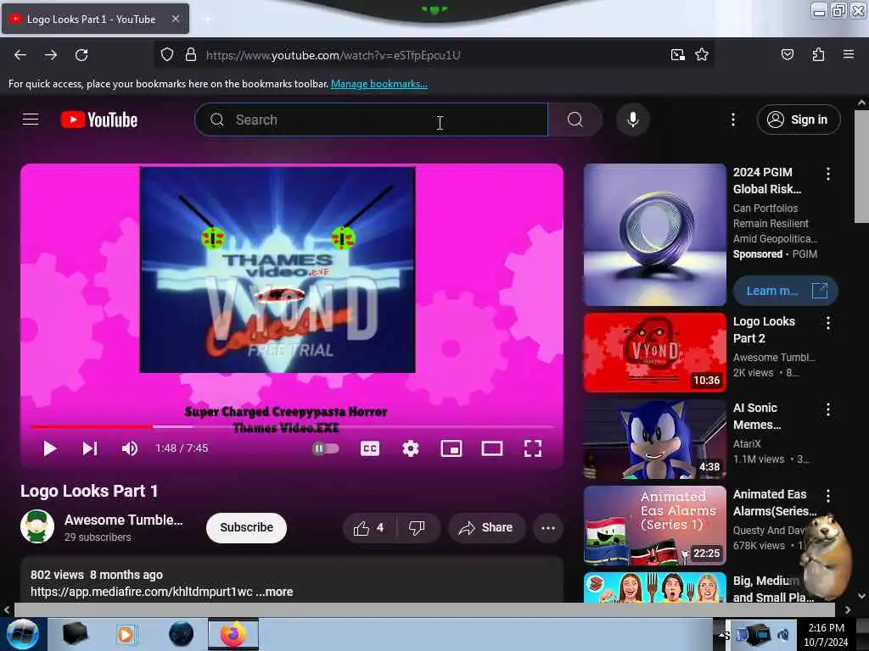Click the page vertical scrollbar
The height and width of the screenshot is (651, 869).
(861, 167)
